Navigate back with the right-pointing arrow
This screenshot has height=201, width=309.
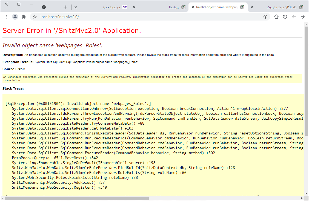(x=303, y=17)
